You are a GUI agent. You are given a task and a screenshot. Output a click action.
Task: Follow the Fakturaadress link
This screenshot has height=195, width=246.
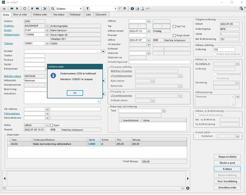click(x=12, y=114)
